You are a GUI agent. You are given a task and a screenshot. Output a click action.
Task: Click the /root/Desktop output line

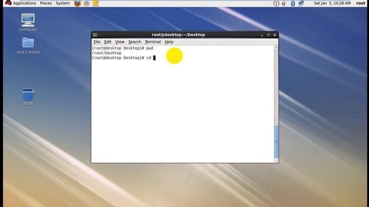pos(107,53)
